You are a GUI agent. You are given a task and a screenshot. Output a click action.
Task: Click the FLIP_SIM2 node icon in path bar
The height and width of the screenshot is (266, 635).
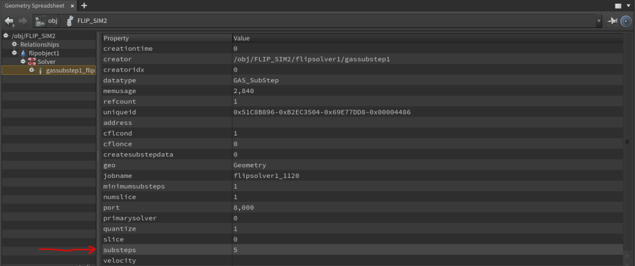[70, 21]
